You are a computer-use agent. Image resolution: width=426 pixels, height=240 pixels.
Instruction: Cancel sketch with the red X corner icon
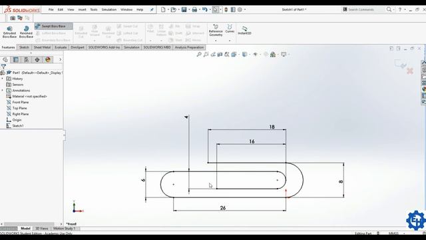point(410,71)
